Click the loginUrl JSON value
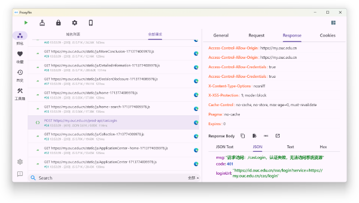The height and width of the screenshot is (203, 359). point(278,173)
